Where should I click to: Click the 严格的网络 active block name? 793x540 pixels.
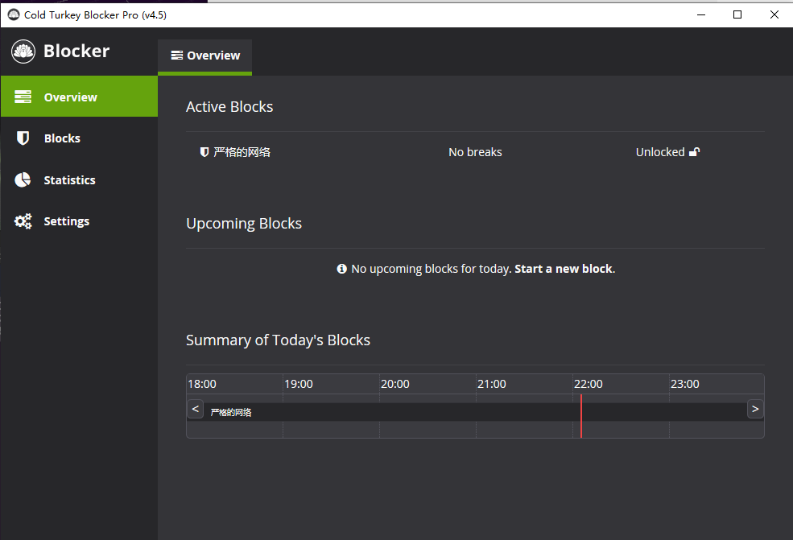coord(242,152)
